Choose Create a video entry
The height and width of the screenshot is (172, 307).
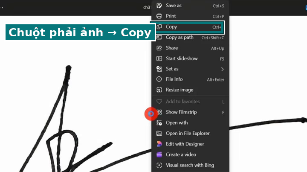190,155
